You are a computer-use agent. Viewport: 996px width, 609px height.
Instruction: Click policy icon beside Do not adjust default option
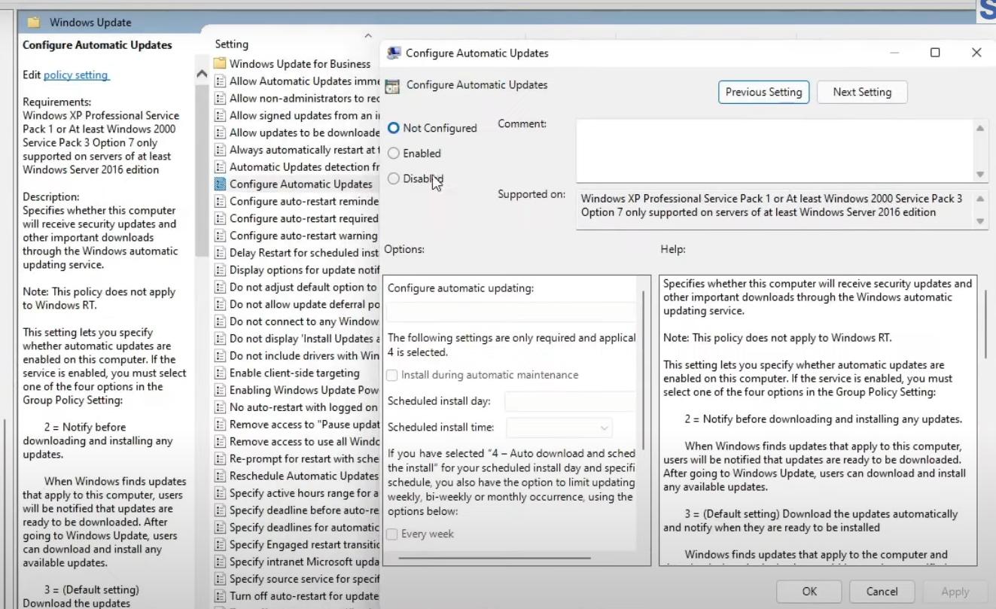(x=220, y=287)
